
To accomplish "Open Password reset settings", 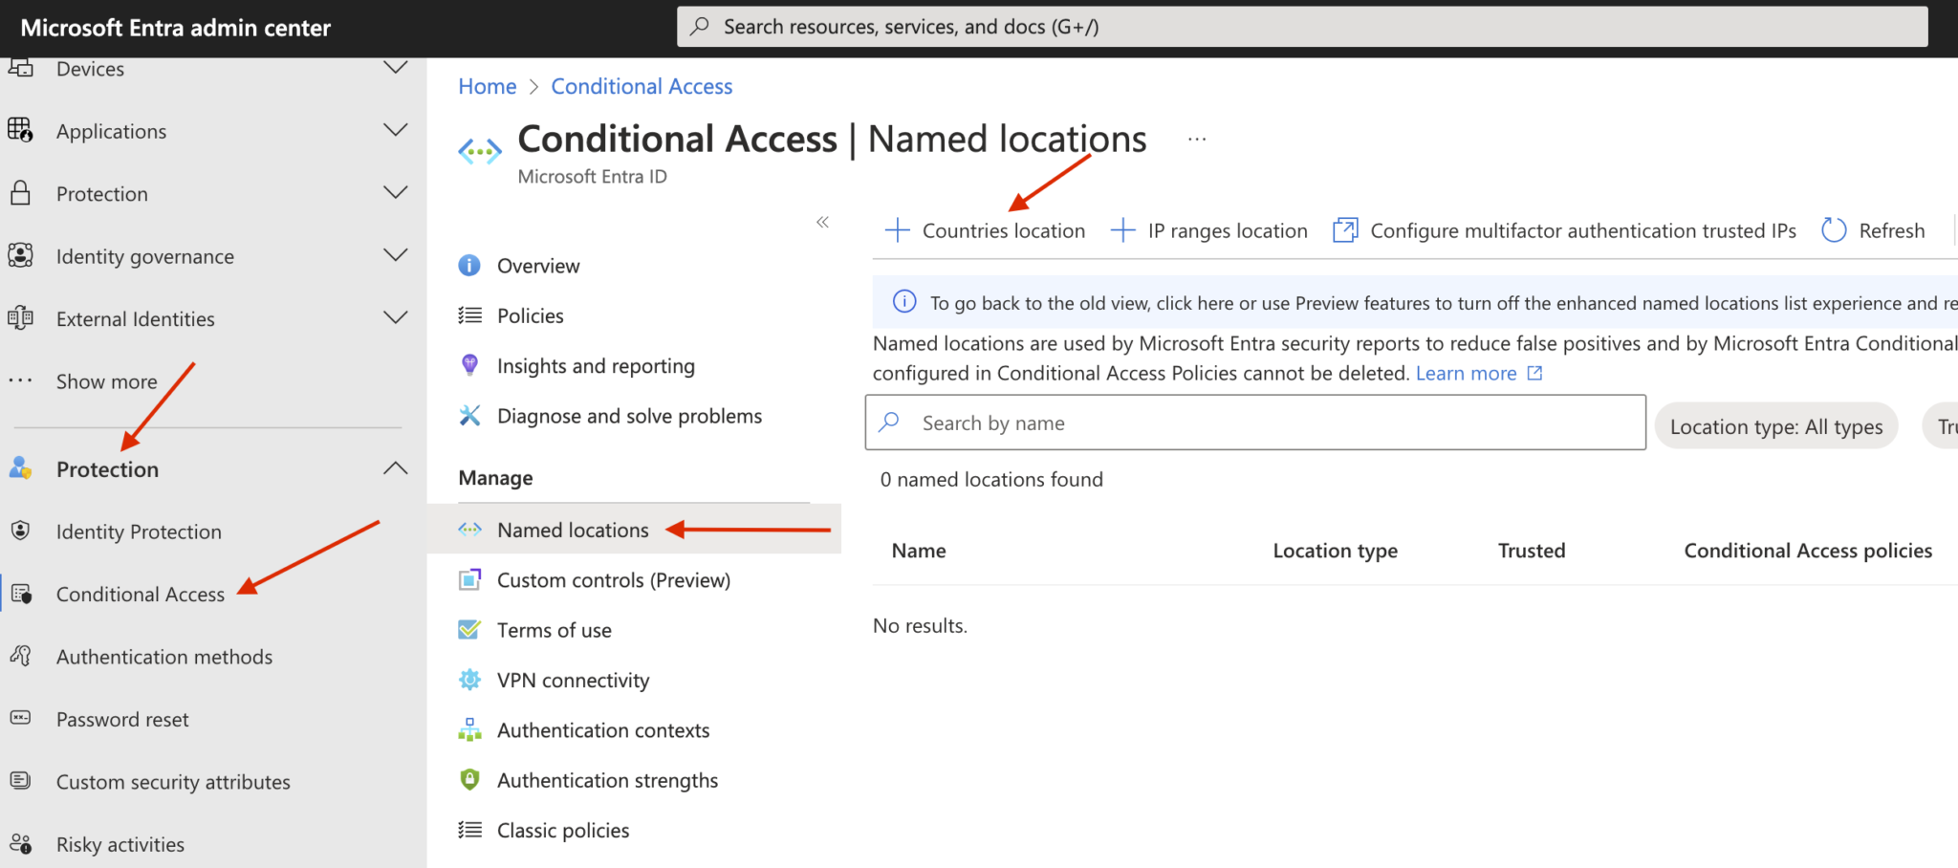I will click(122, 719).
